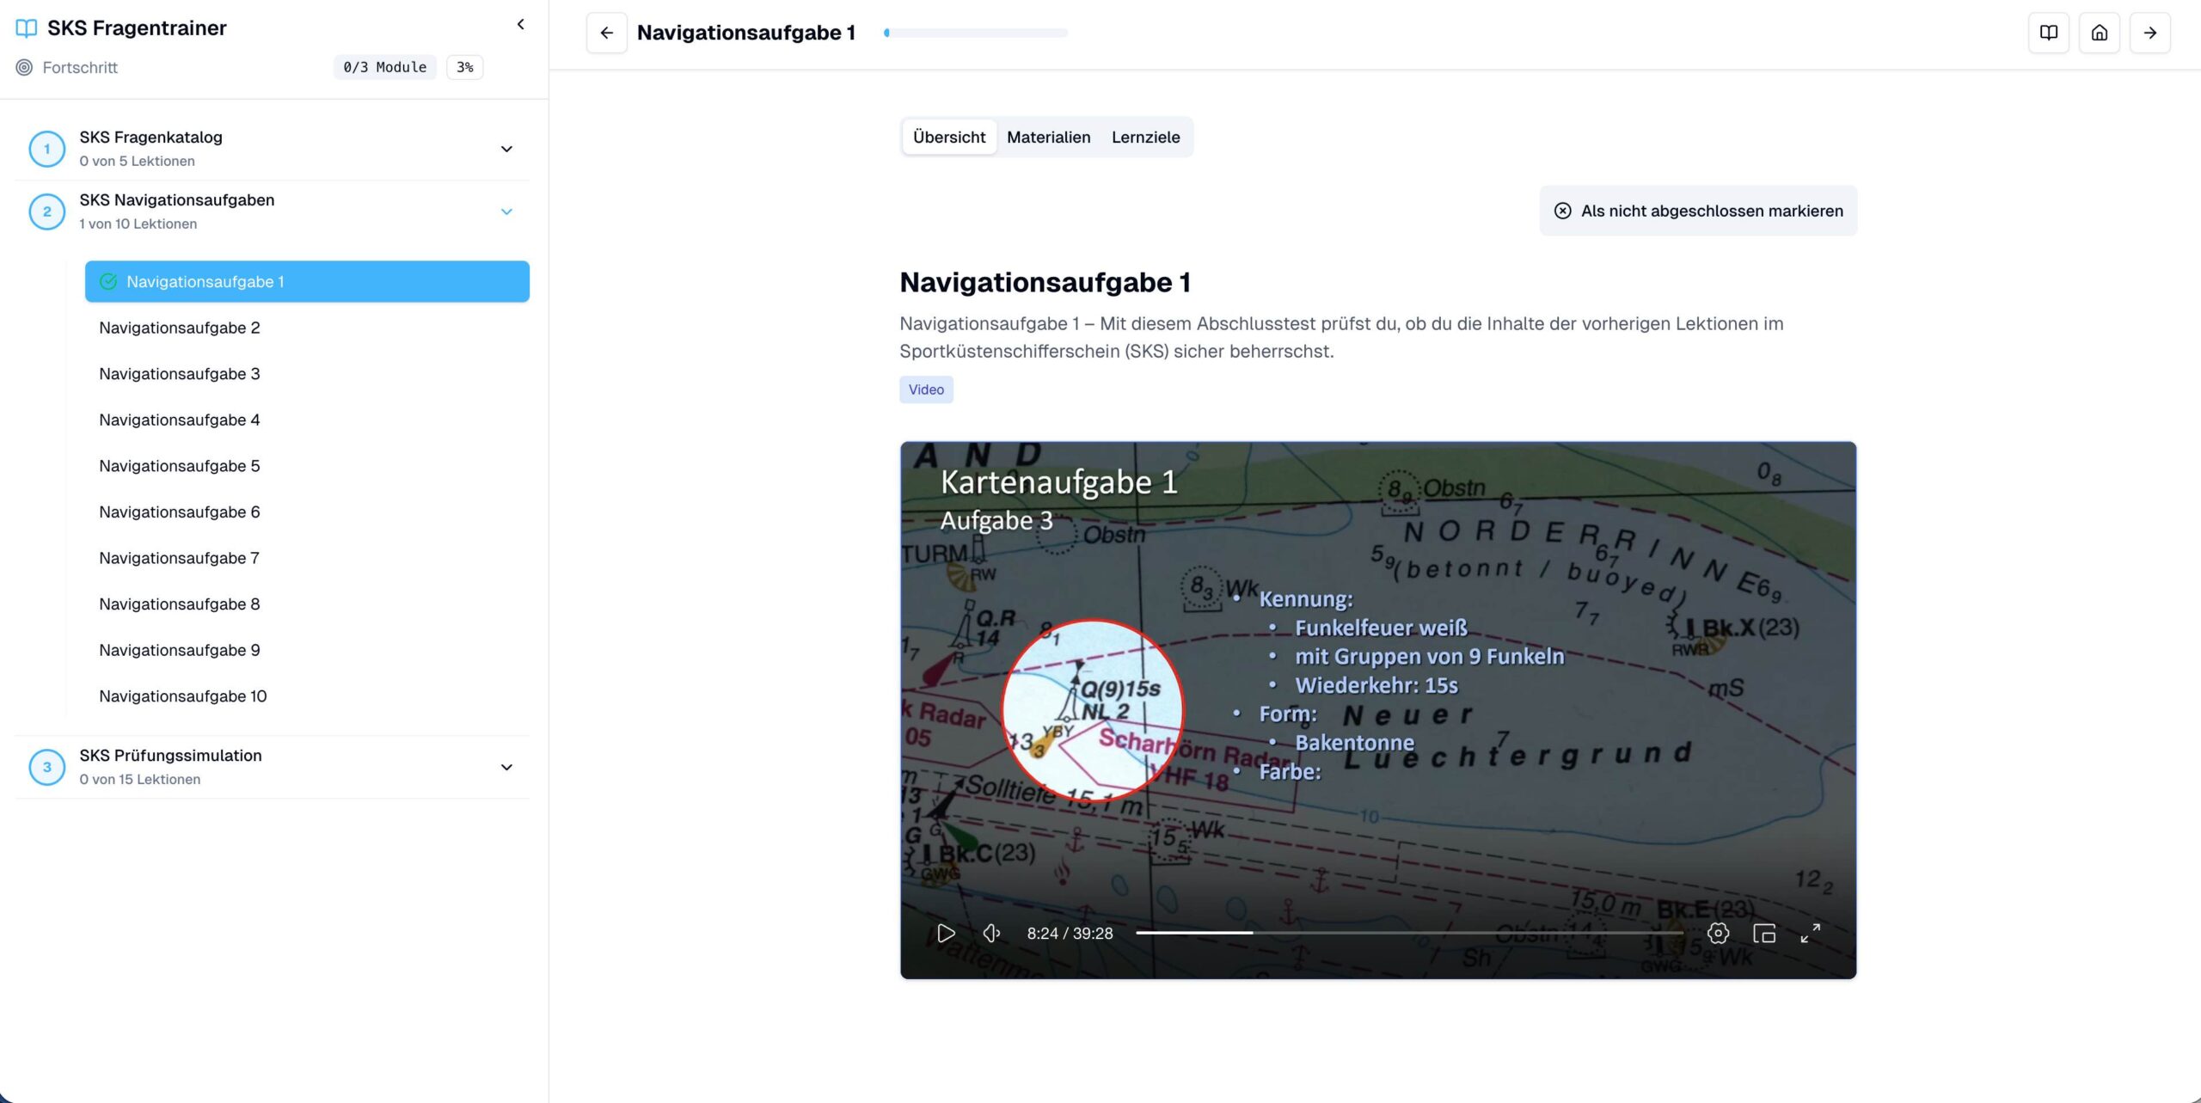
Task: Open the SKS Fragentrainer book icon
Action: 25,28
